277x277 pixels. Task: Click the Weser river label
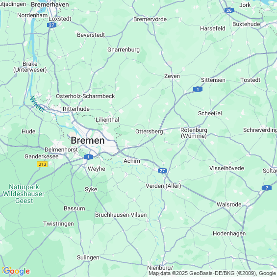coord(37,104)
